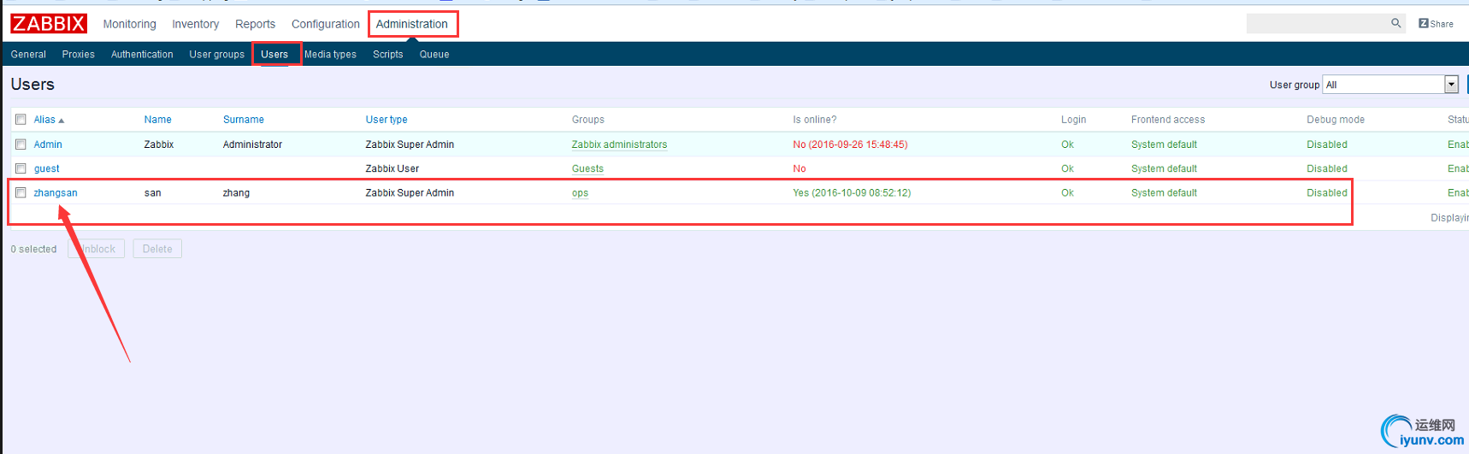Go to the Queue submenu

[x=434, y=54]
